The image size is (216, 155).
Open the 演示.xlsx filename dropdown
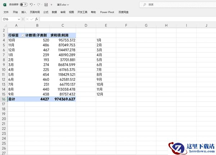pyautogui.click(x=63, y=5)
